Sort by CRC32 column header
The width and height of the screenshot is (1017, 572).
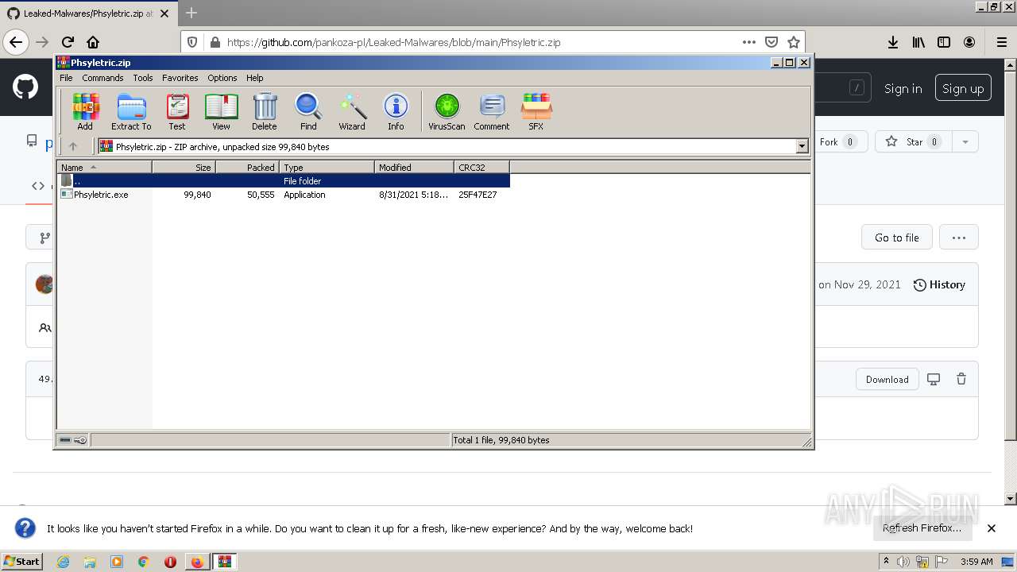pyautogui.click(x=481, y=167)
